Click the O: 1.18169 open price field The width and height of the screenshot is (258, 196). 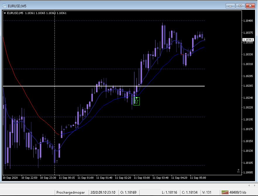(x=128, y=192)
